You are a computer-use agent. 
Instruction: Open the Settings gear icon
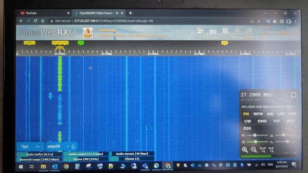[237, 33]
